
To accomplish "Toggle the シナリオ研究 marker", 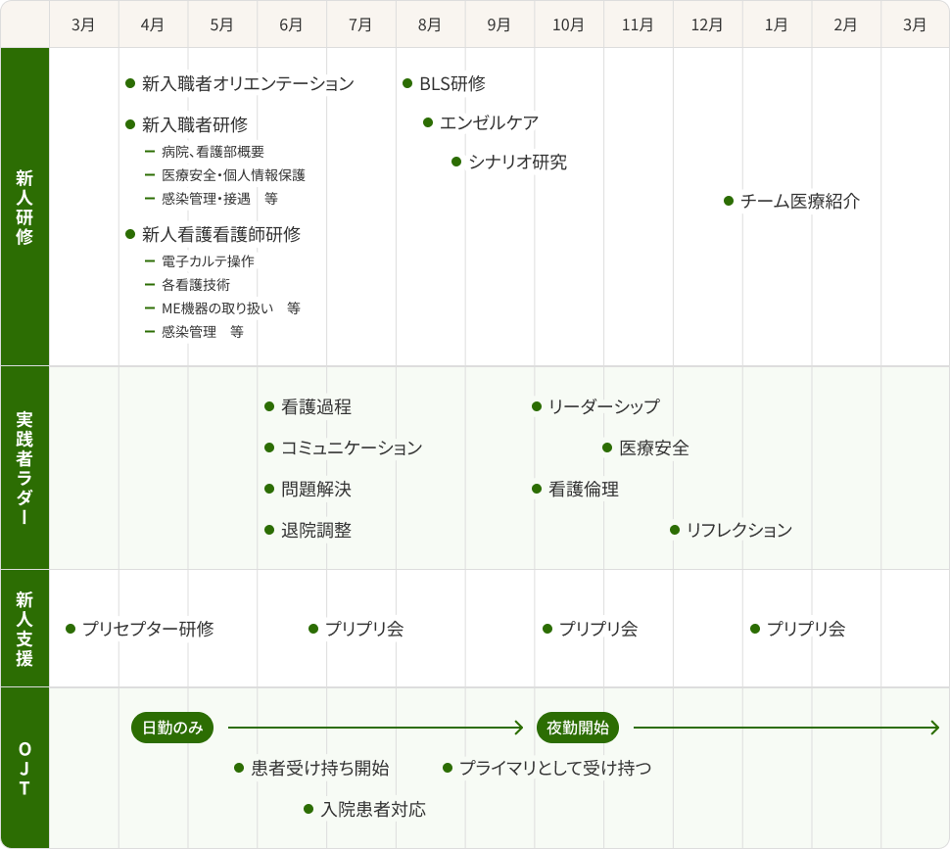I will click(454, 163).
